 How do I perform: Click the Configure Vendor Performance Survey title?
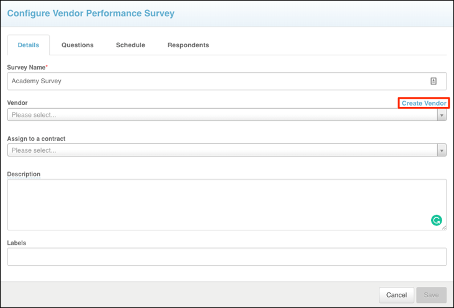coord(91,13)
